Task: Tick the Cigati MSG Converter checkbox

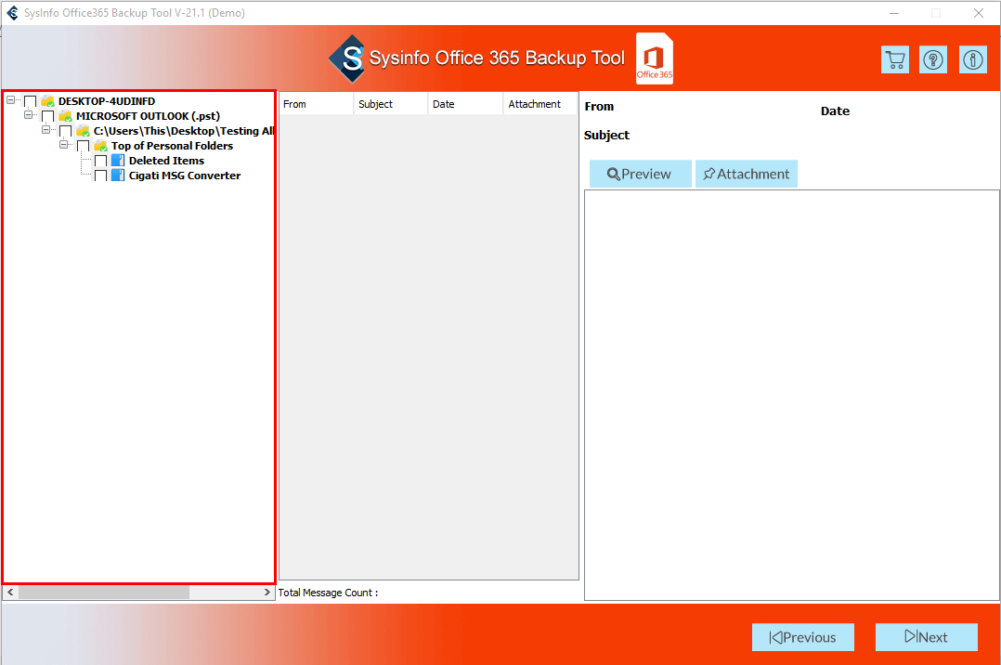Action: 100,176
